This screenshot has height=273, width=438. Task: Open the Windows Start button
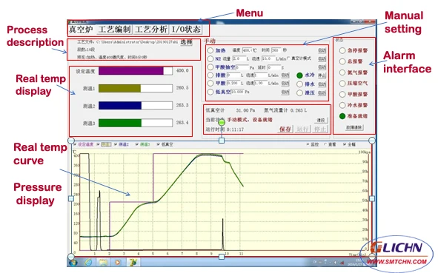pos(73,263)
